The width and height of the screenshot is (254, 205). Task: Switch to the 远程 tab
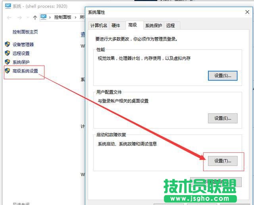point(170,25)
